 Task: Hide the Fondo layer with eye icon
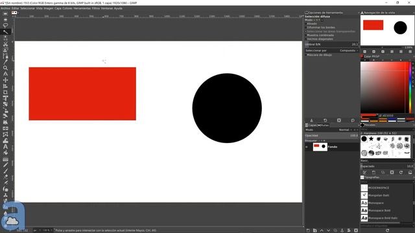pos(307,147)
